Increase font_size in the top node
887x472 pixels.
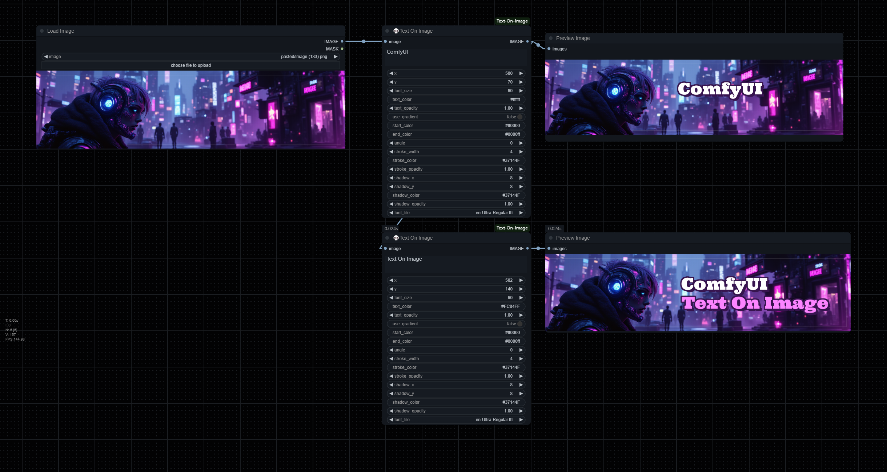point(521,91)
